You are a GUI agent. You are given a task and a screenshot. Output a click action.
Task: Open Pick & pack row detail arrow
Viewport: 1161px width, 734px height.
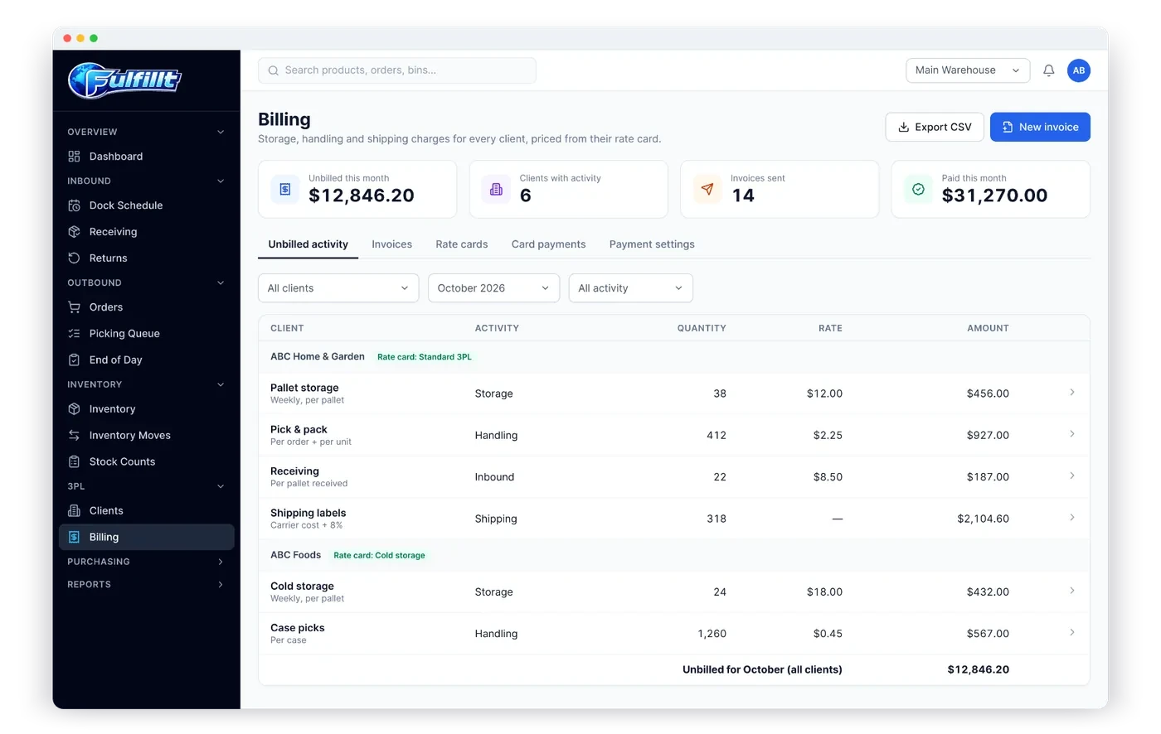tap(1071, 434)
